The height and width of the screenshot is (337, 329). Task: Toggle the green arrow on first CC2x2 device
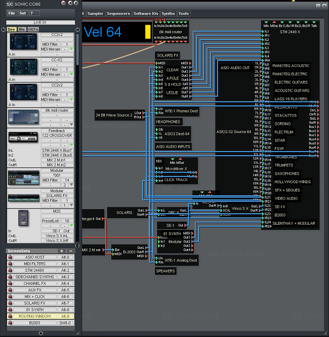[x=71, y=49]
